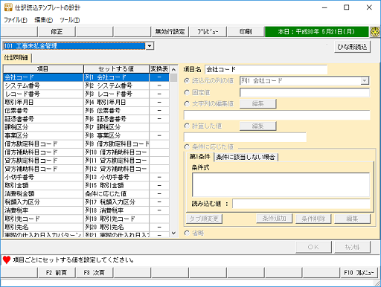Select the 固定値 radio button
381x287 pixels.
tap(187, 92)
